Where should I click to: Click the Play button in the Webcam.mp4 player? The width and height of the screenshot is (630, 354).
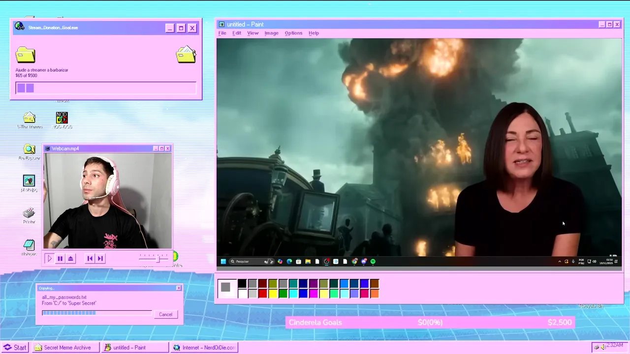[x=49, y=258]
